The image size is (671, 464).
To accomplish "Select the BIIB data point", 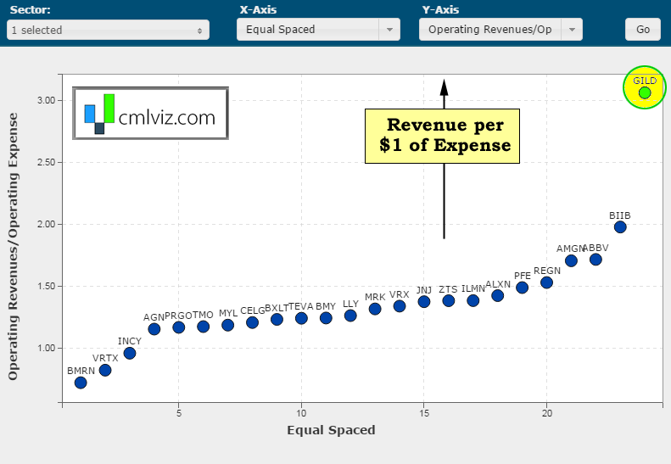I will (x=620, y=227).
